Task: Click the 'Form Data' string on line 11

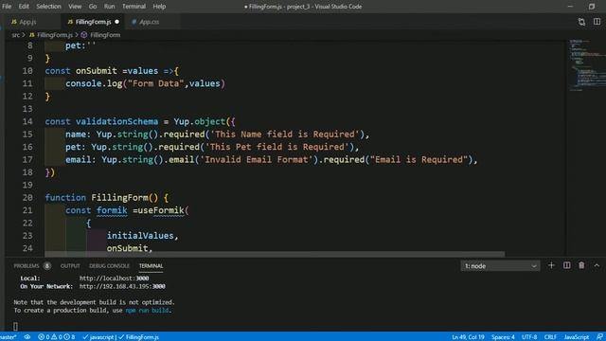Action: pyautogui.click(x=155, y=83)
